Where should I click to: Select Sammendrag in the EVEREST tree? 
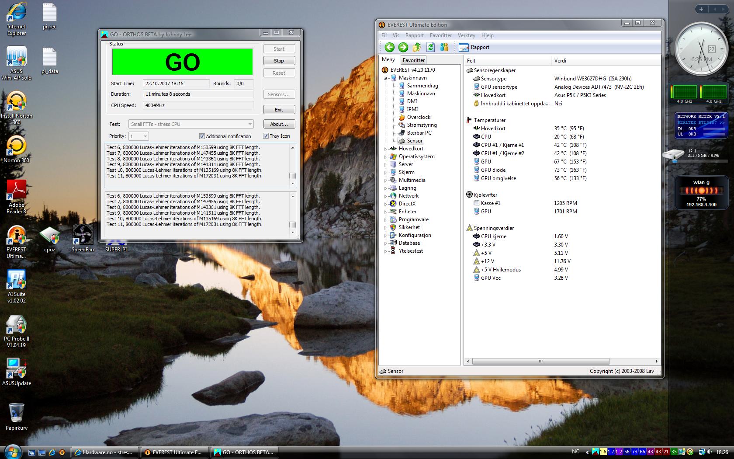(422, 86)
